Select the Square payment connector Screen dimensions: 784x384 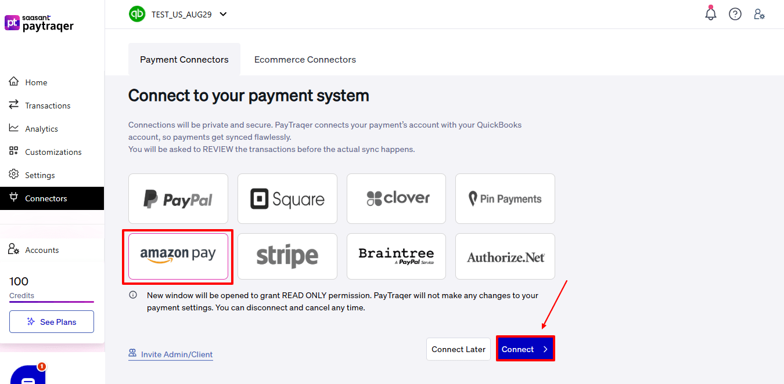click(287, 198)
